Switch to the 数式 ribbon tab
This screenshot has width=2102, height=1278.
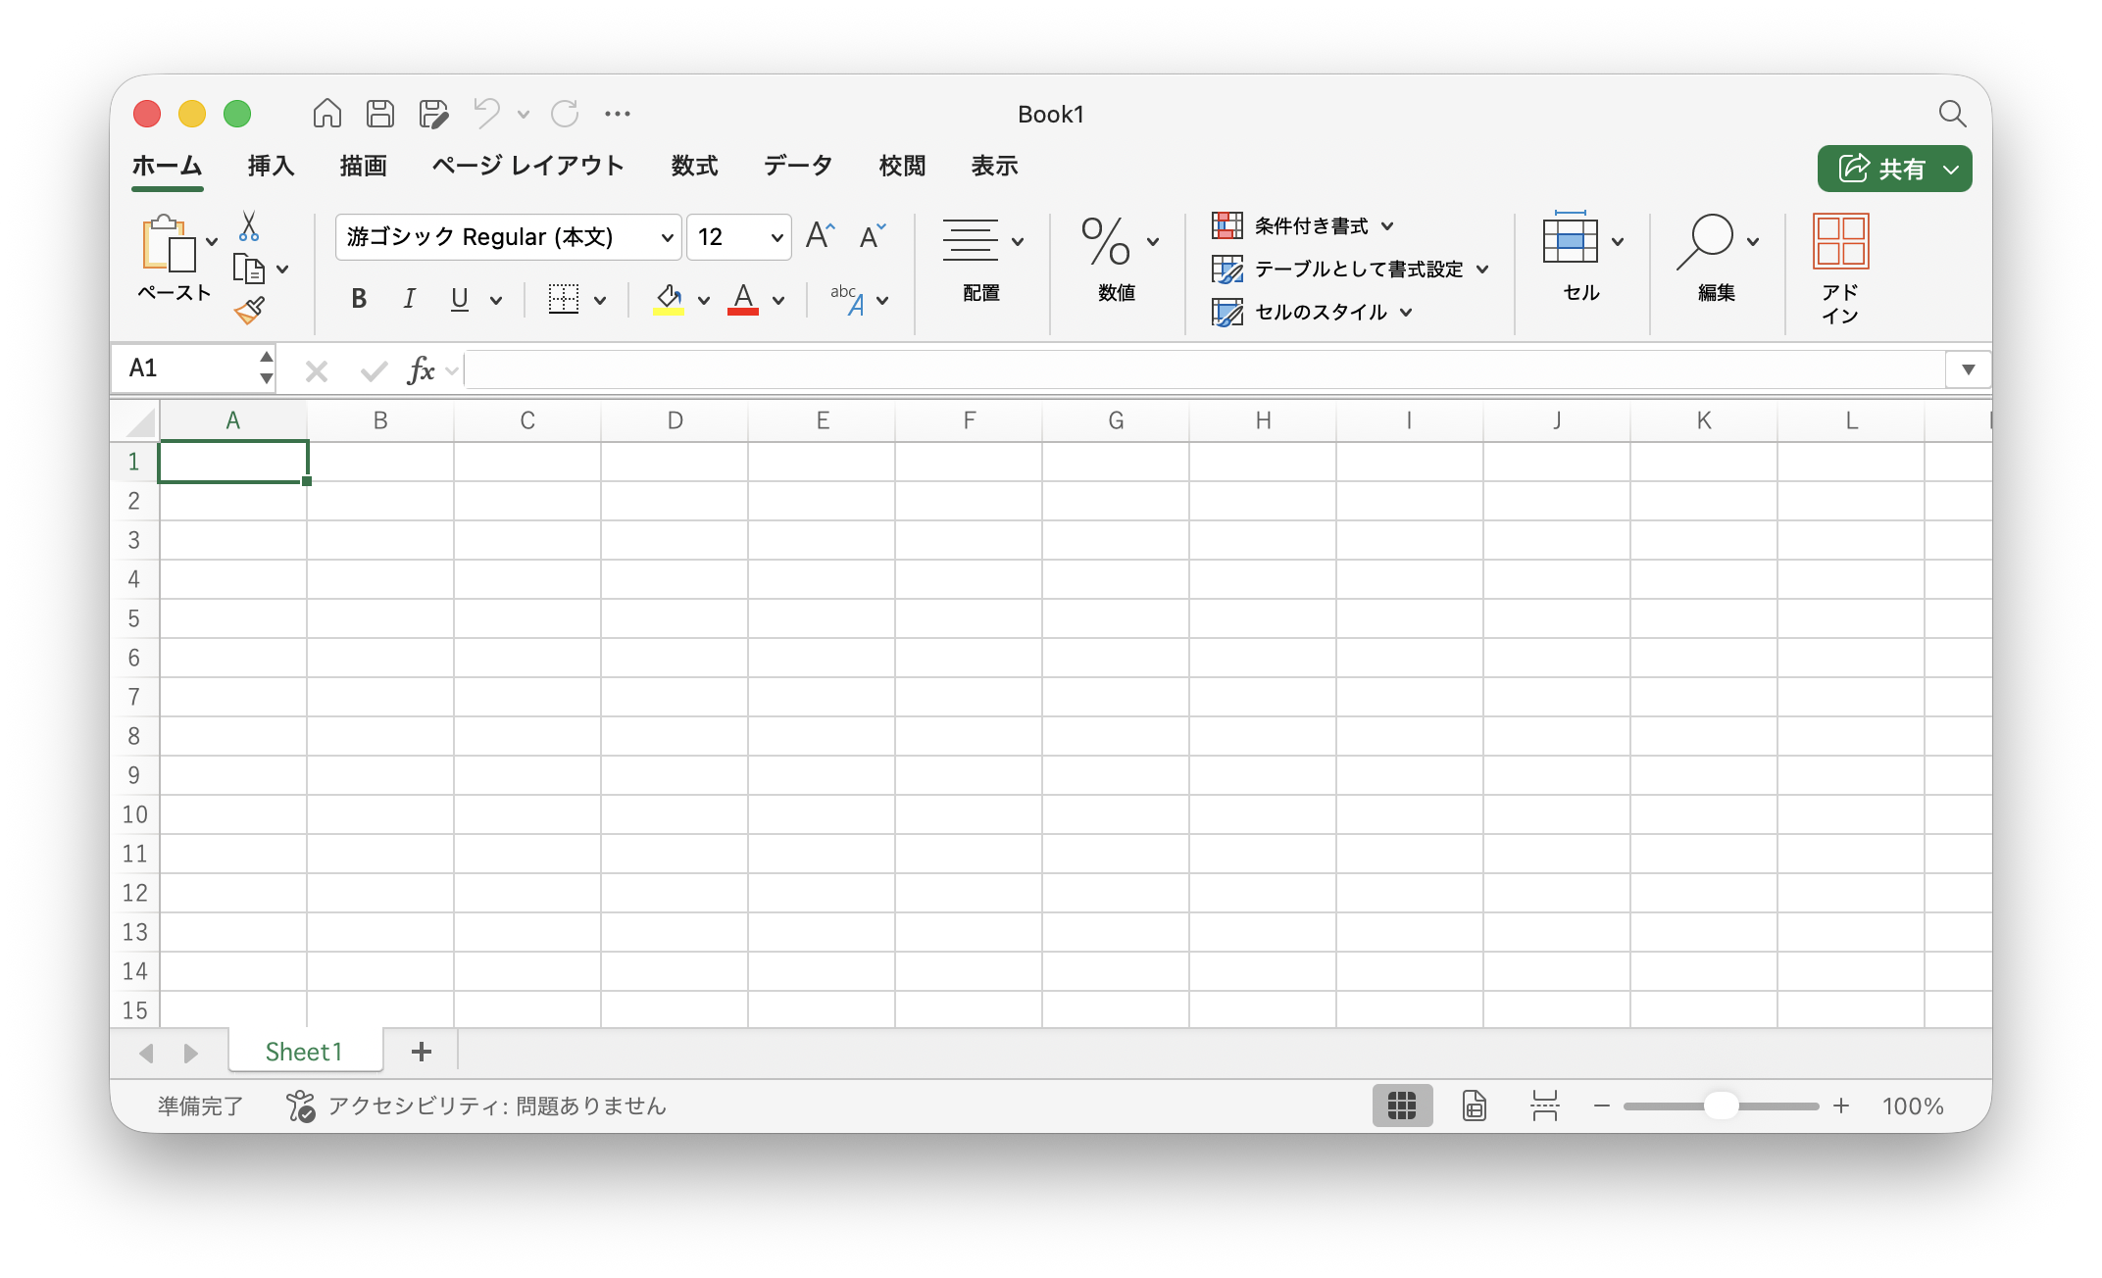tap(694, 166)
